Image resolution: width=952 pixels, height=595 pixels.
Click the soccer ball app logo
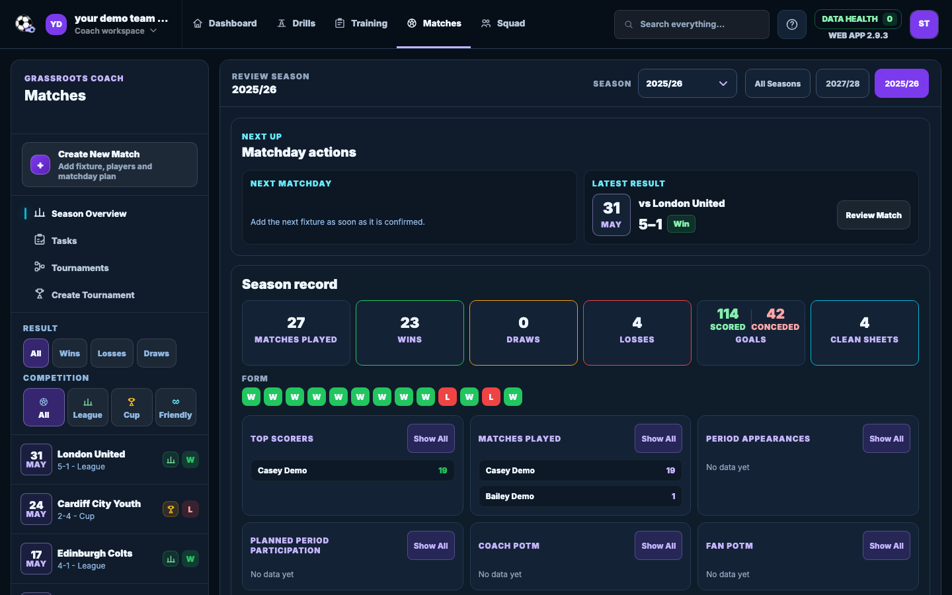tap(25, 24)
